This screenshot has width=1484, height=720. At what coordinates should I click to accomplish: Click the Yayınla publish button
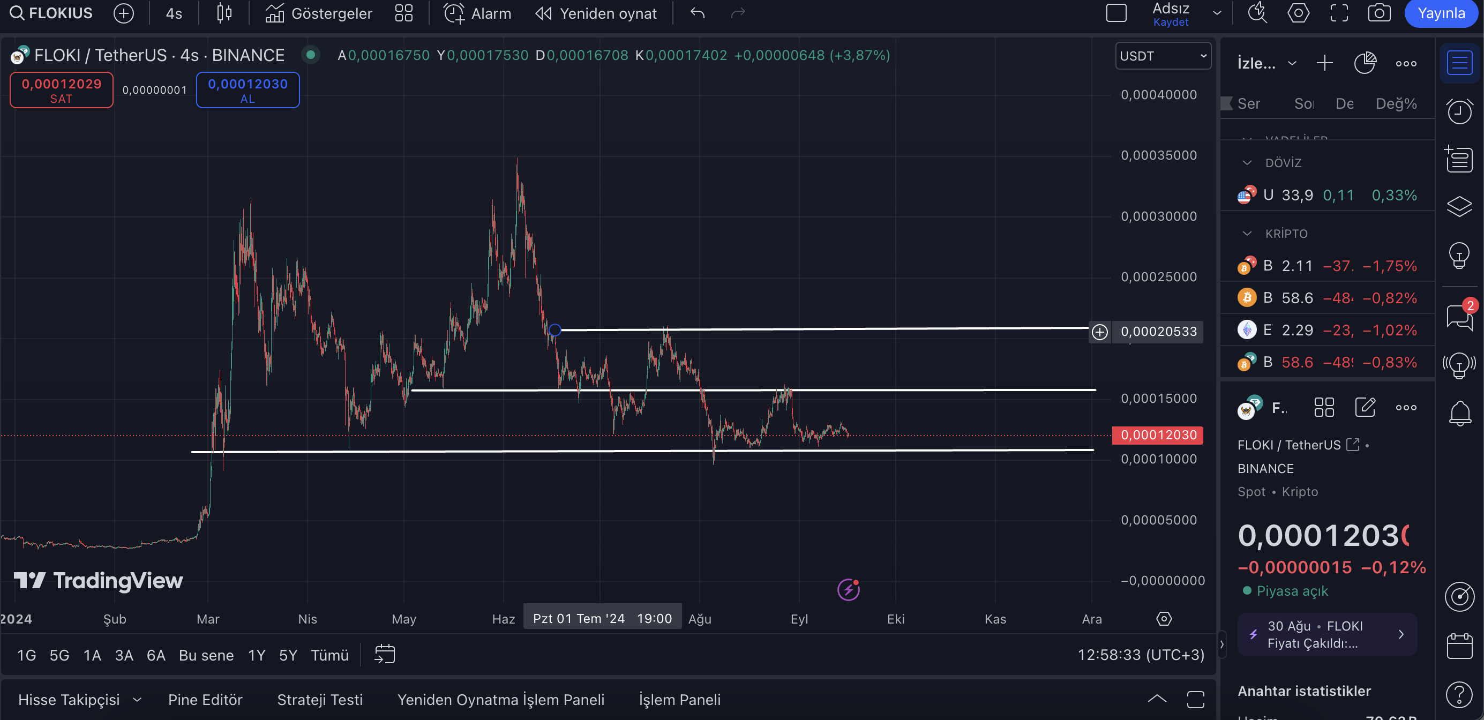tap(1441, 13)
